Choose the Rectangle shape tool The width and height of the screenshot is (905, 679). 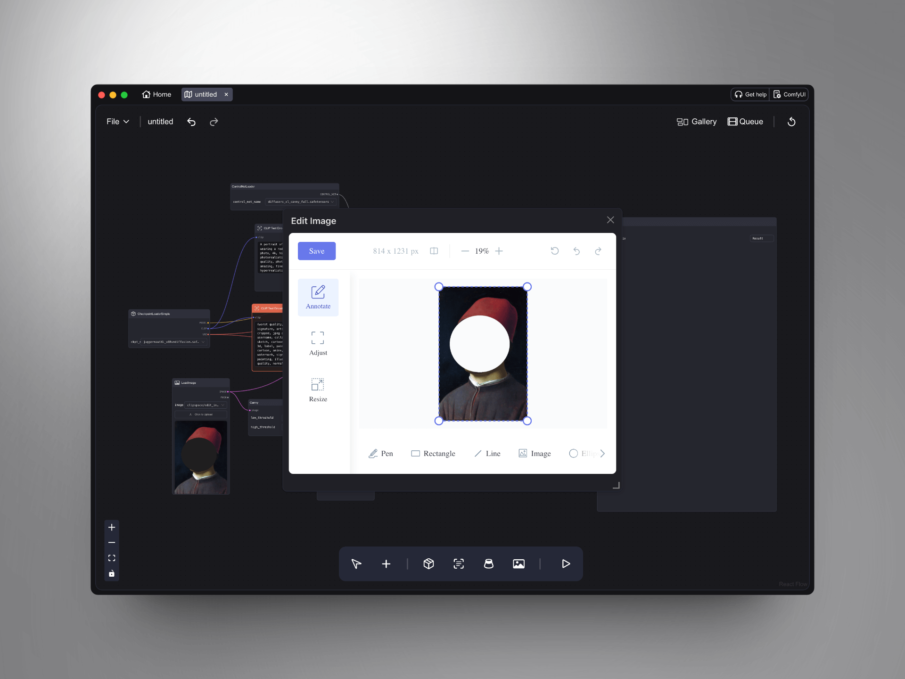(x=433, y=454)
